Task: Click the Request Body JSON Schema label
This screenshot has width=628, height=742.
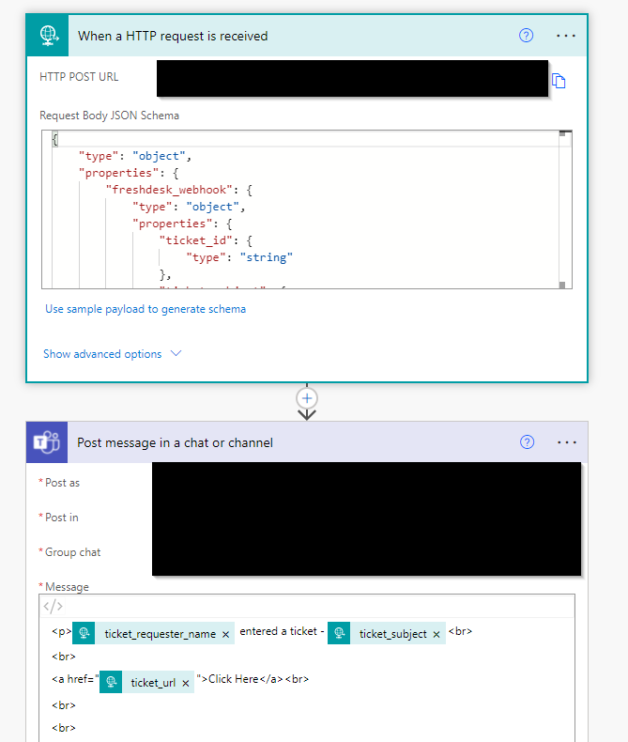Action: click(109, 116)
